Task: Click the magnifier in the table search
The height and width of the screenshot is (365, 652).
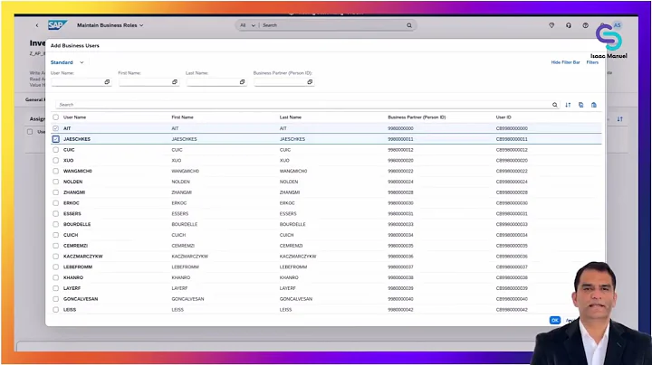Action: coord(555,105)
